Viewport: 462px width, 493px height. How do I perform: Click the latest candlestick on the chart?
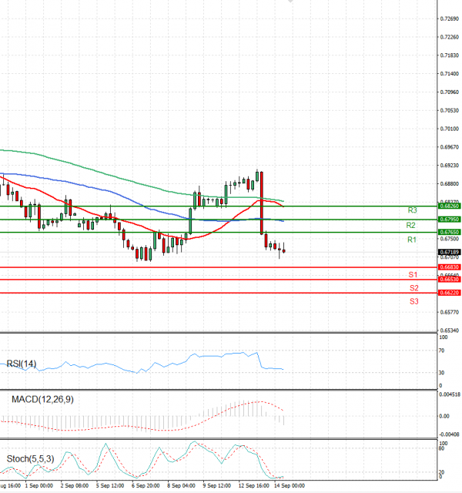[x=284, y=250]
